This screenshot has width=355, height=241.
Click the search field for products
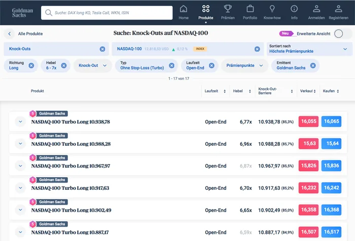coord(106,13)
